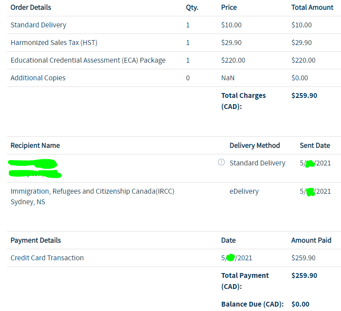Click the Order Details column header
Screen dimensions: 341x311
pyautogui.click(x=31, y=7)
